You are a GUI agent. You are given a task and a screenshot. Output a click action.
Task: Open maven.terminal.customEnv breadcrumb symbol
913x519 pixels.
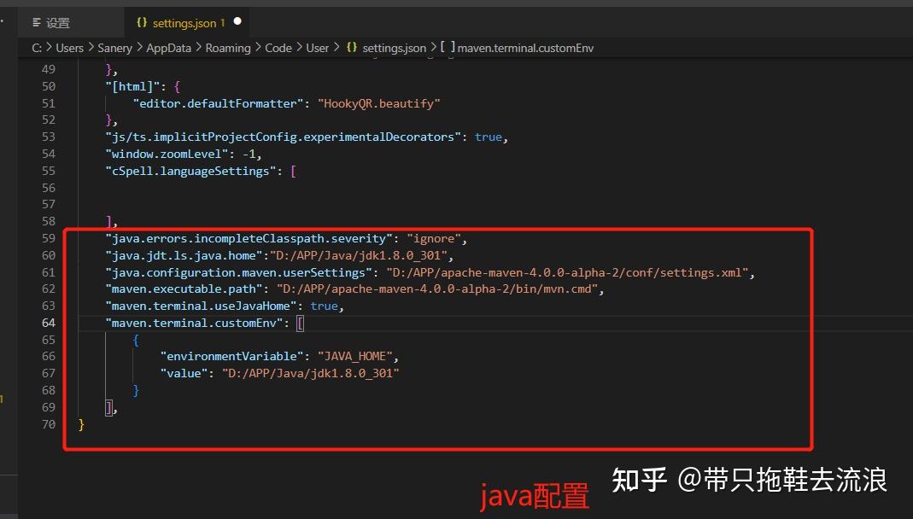(x=525, y=48)
